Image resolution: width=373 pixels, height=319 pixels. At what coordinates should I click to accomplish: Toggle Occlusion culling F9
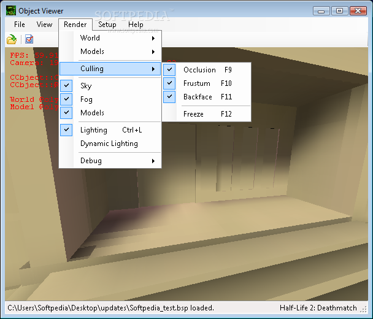tap(207, 70)
